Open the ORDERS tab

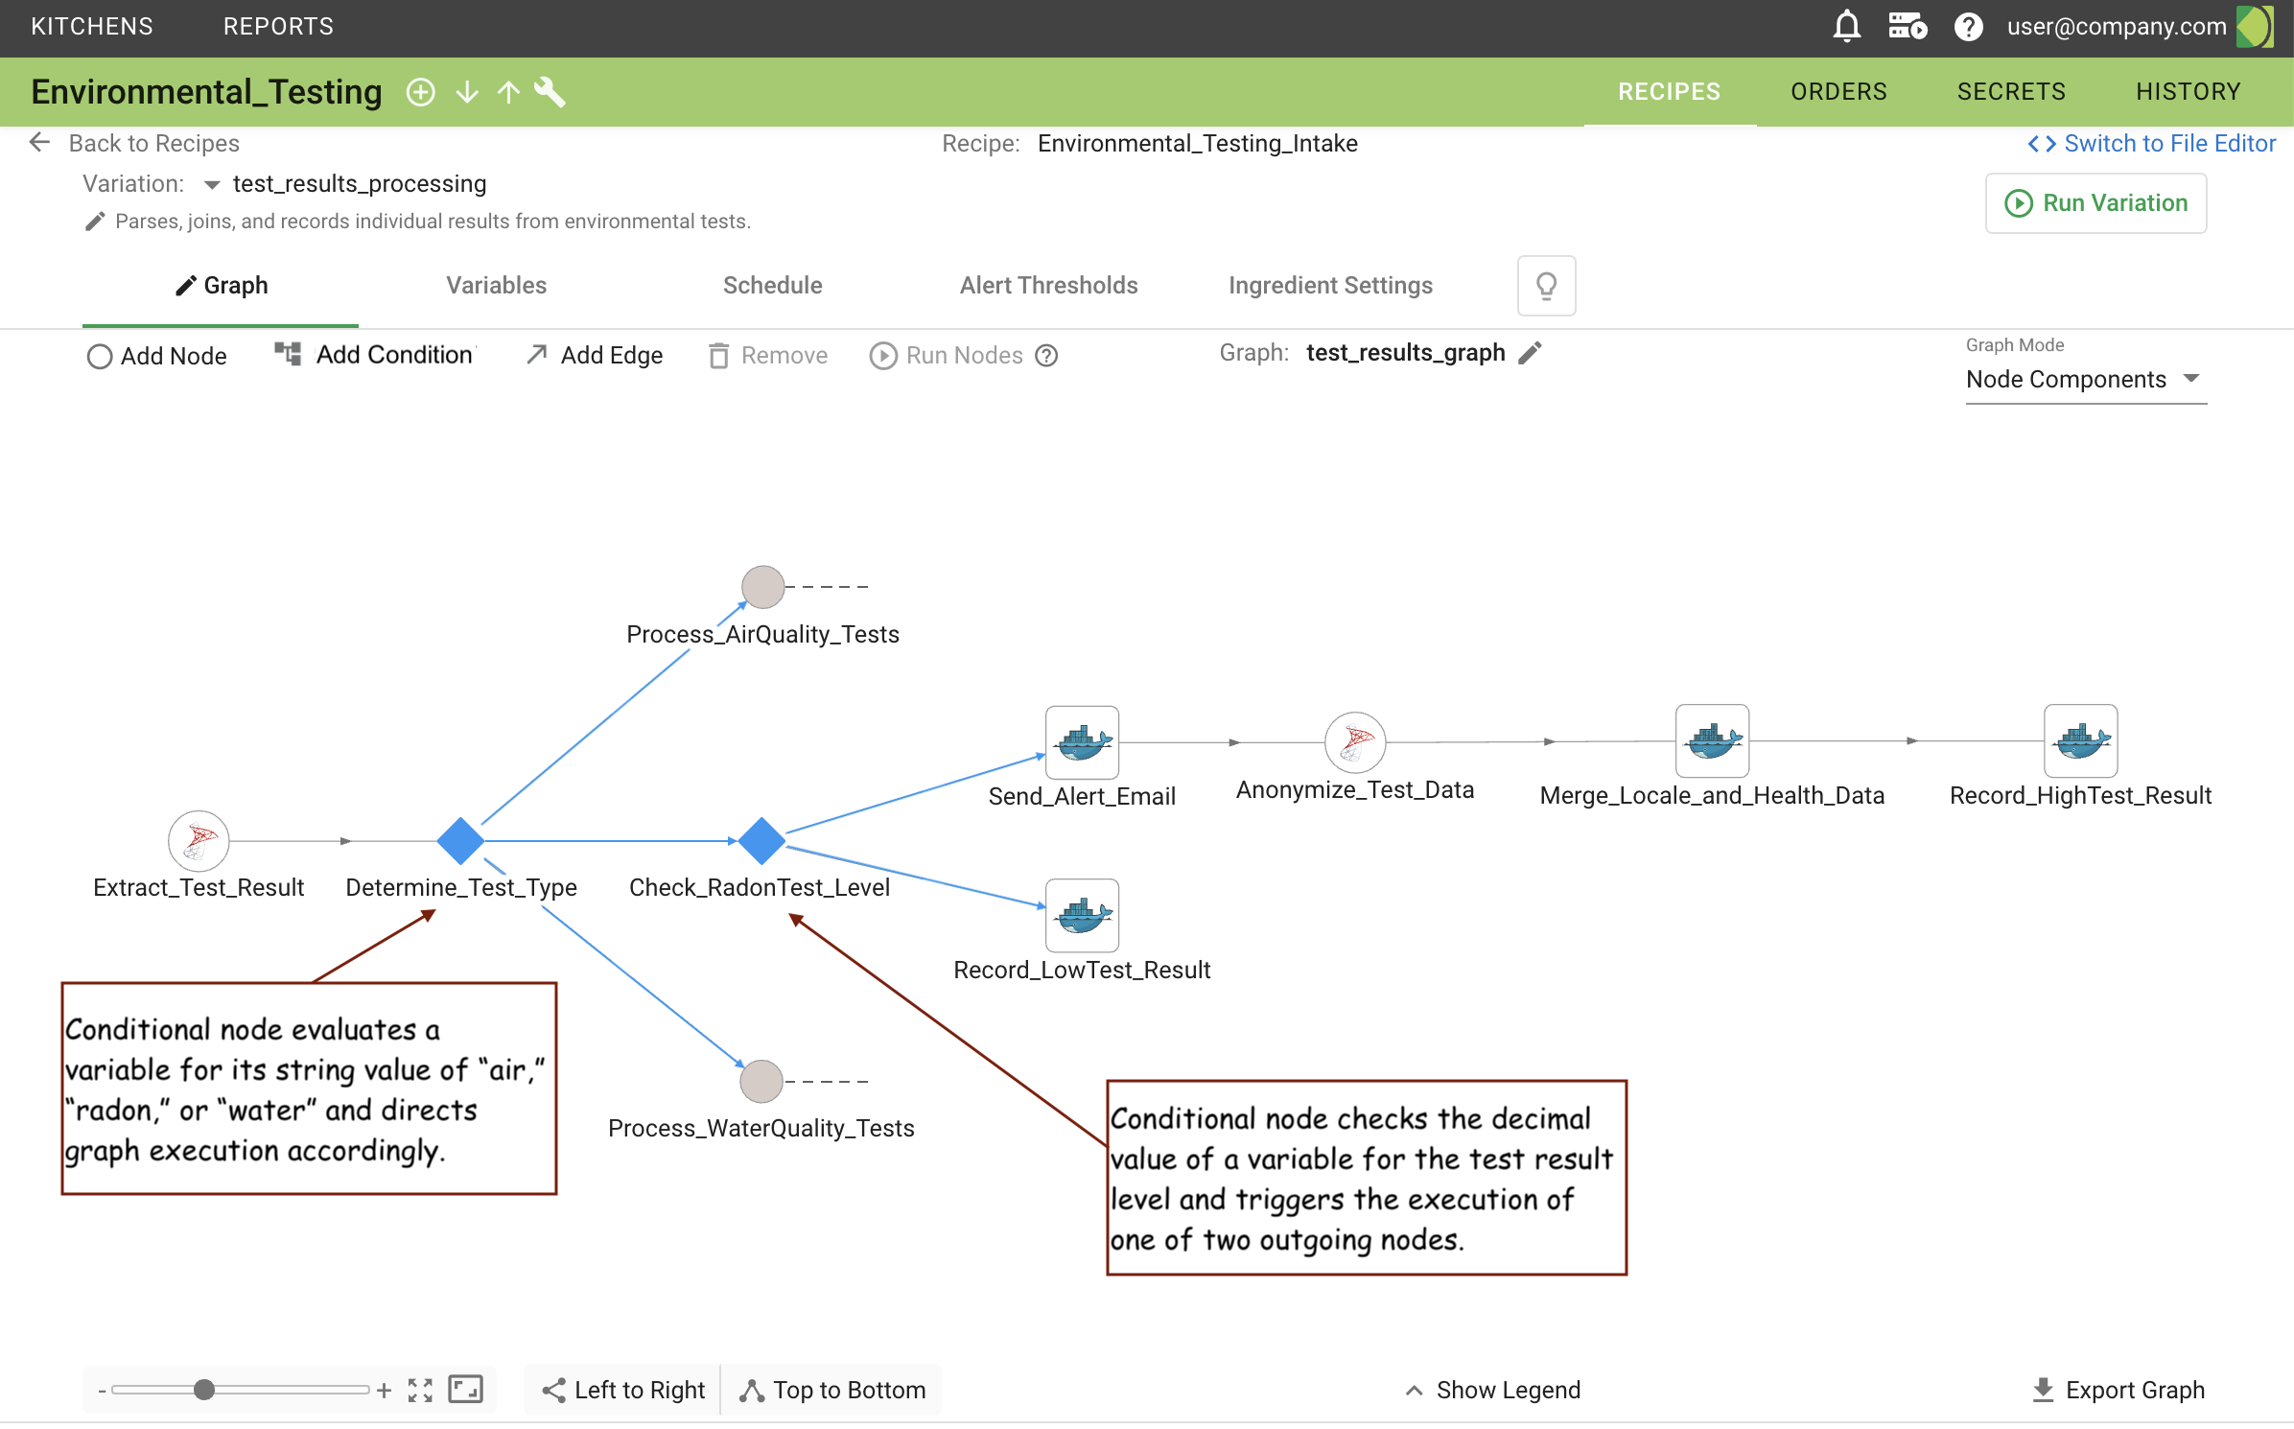1838,92
